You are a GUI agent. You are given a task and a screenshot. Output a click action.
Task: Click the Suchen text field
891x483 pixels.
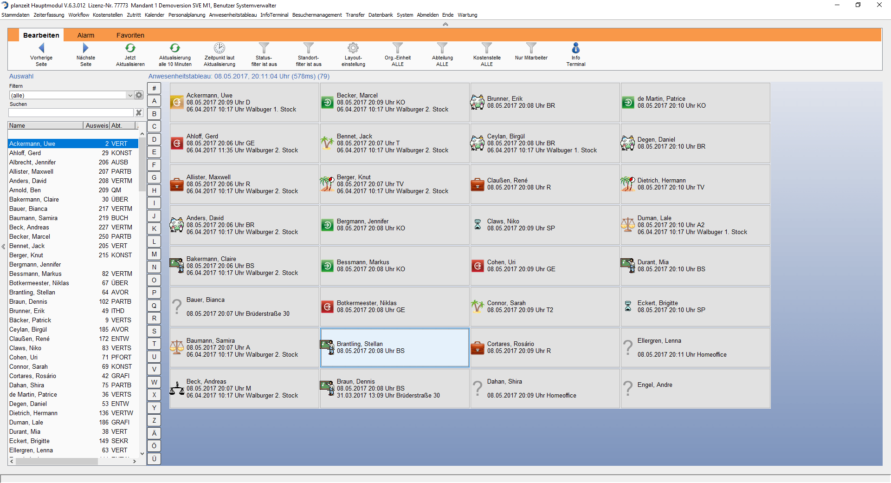click(x=71, y=113)
